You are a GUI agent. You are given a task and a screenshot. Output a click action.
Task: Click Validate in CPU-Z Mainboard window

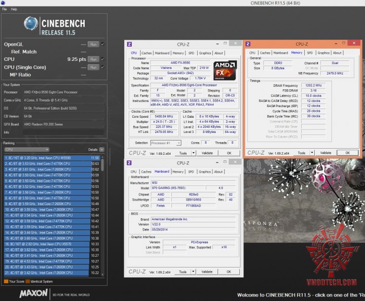(x=207, y=272)
